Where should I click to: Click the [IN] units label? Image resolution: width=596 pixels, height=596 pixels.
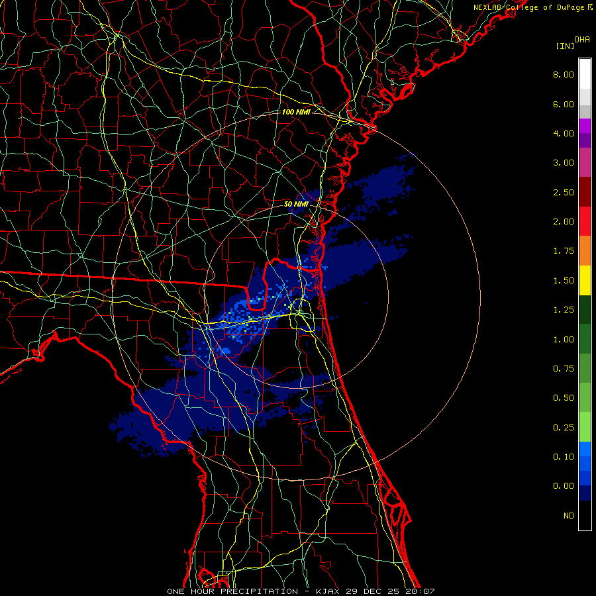click(x=566, y=46)
